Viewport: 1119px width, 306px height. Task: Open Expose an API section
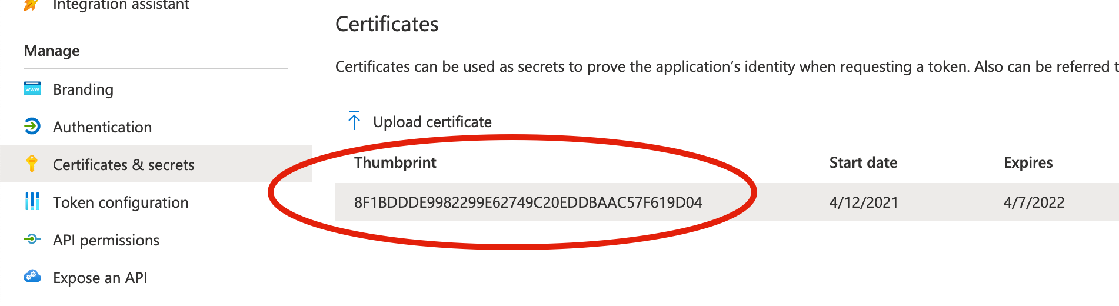click(100, 278)
